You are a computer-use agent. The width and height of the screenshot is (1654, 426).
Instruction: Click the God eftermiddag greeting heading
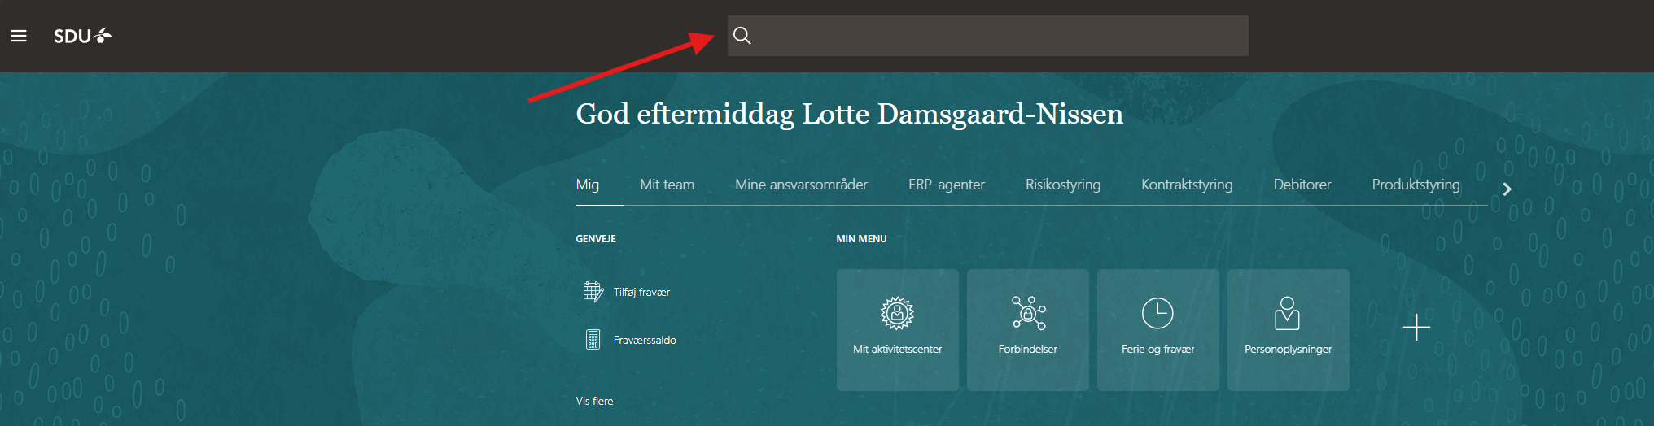pyautogui.click(x=849, y=114)
